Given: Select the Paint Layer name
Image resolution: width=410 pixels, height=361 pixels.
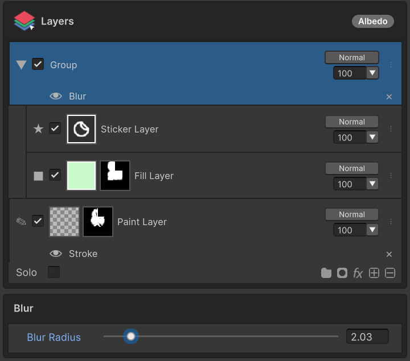Looking at the screenshot, I should [x=142, y=222].
